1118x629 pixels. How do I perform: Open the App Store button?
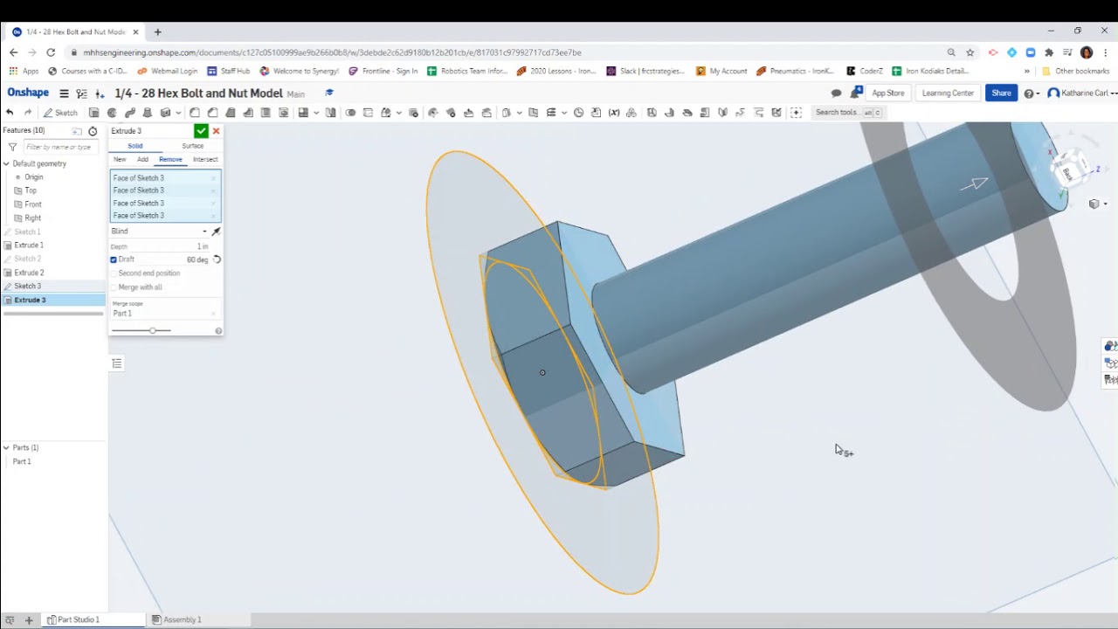click(887, 93)
